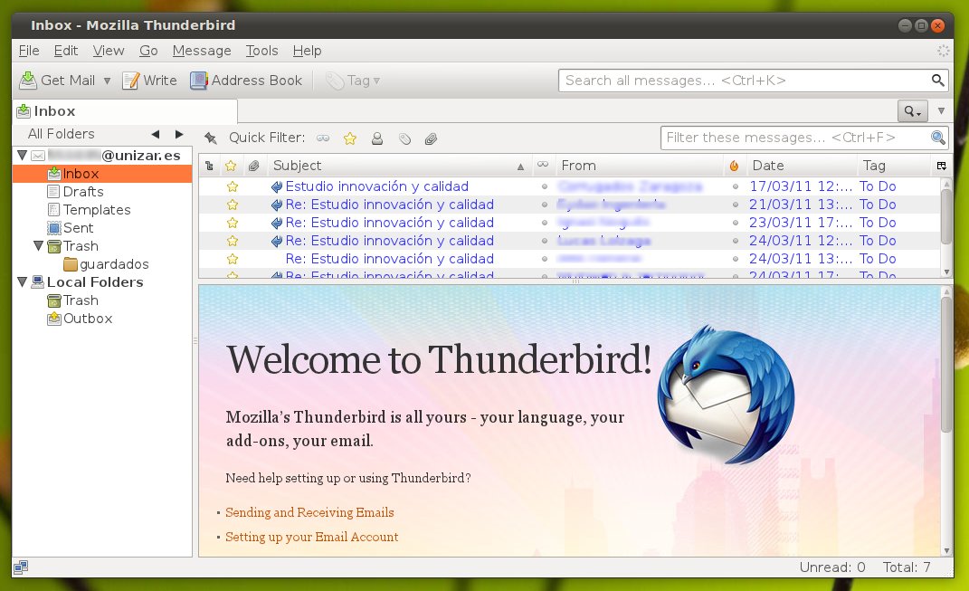
Task: Star the 17/03/11 Estudio innovación message
Action: coord(233,186)
